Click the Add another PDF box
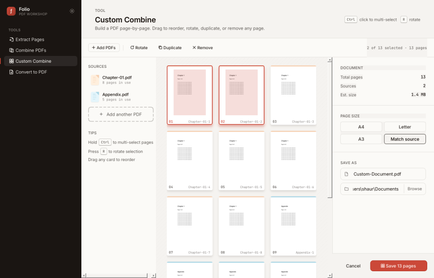Viewport: 434px width, 278px height. click(121, 114)
